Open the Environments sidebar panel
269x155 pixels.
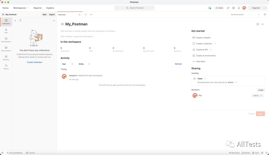[x=6, y=40]
